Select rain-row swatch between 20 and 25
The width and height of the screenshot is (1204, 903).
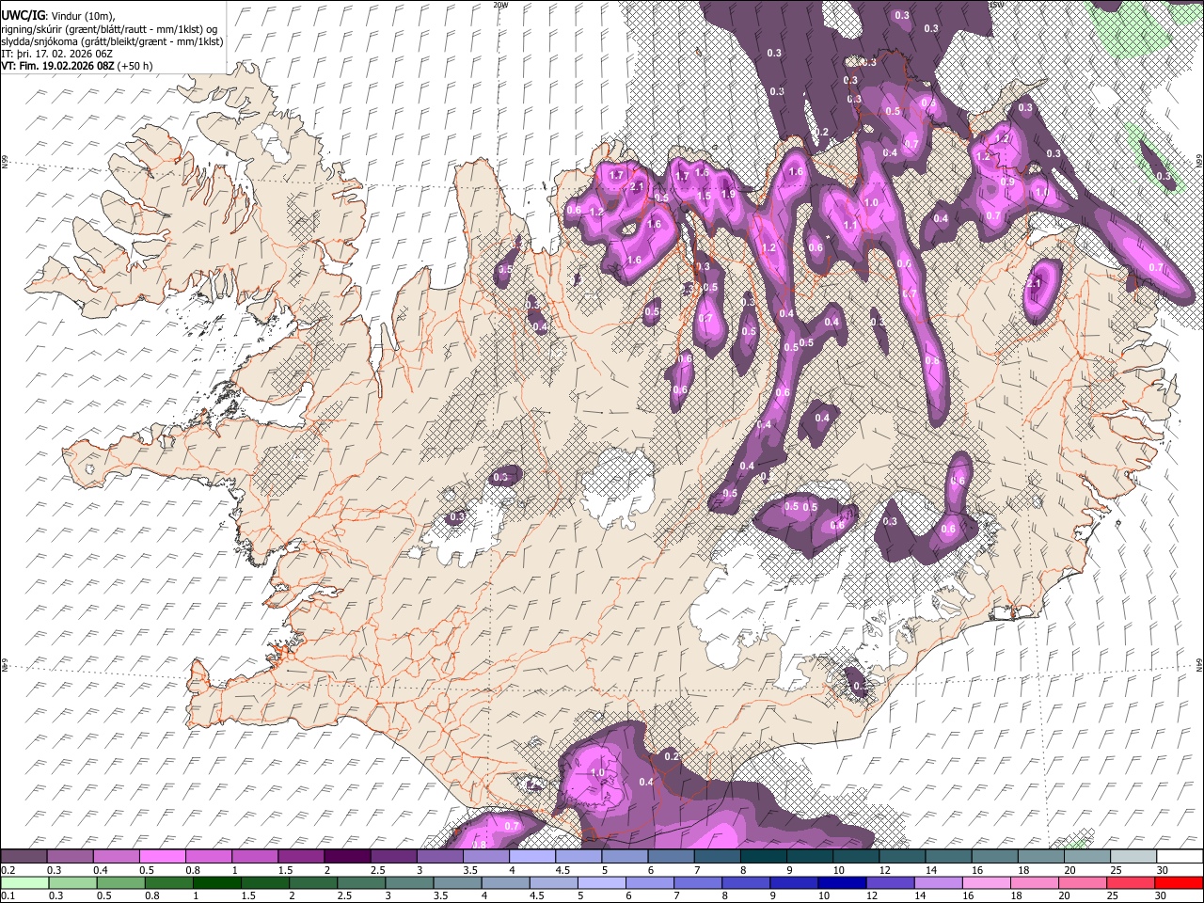tap(1085, 882)
